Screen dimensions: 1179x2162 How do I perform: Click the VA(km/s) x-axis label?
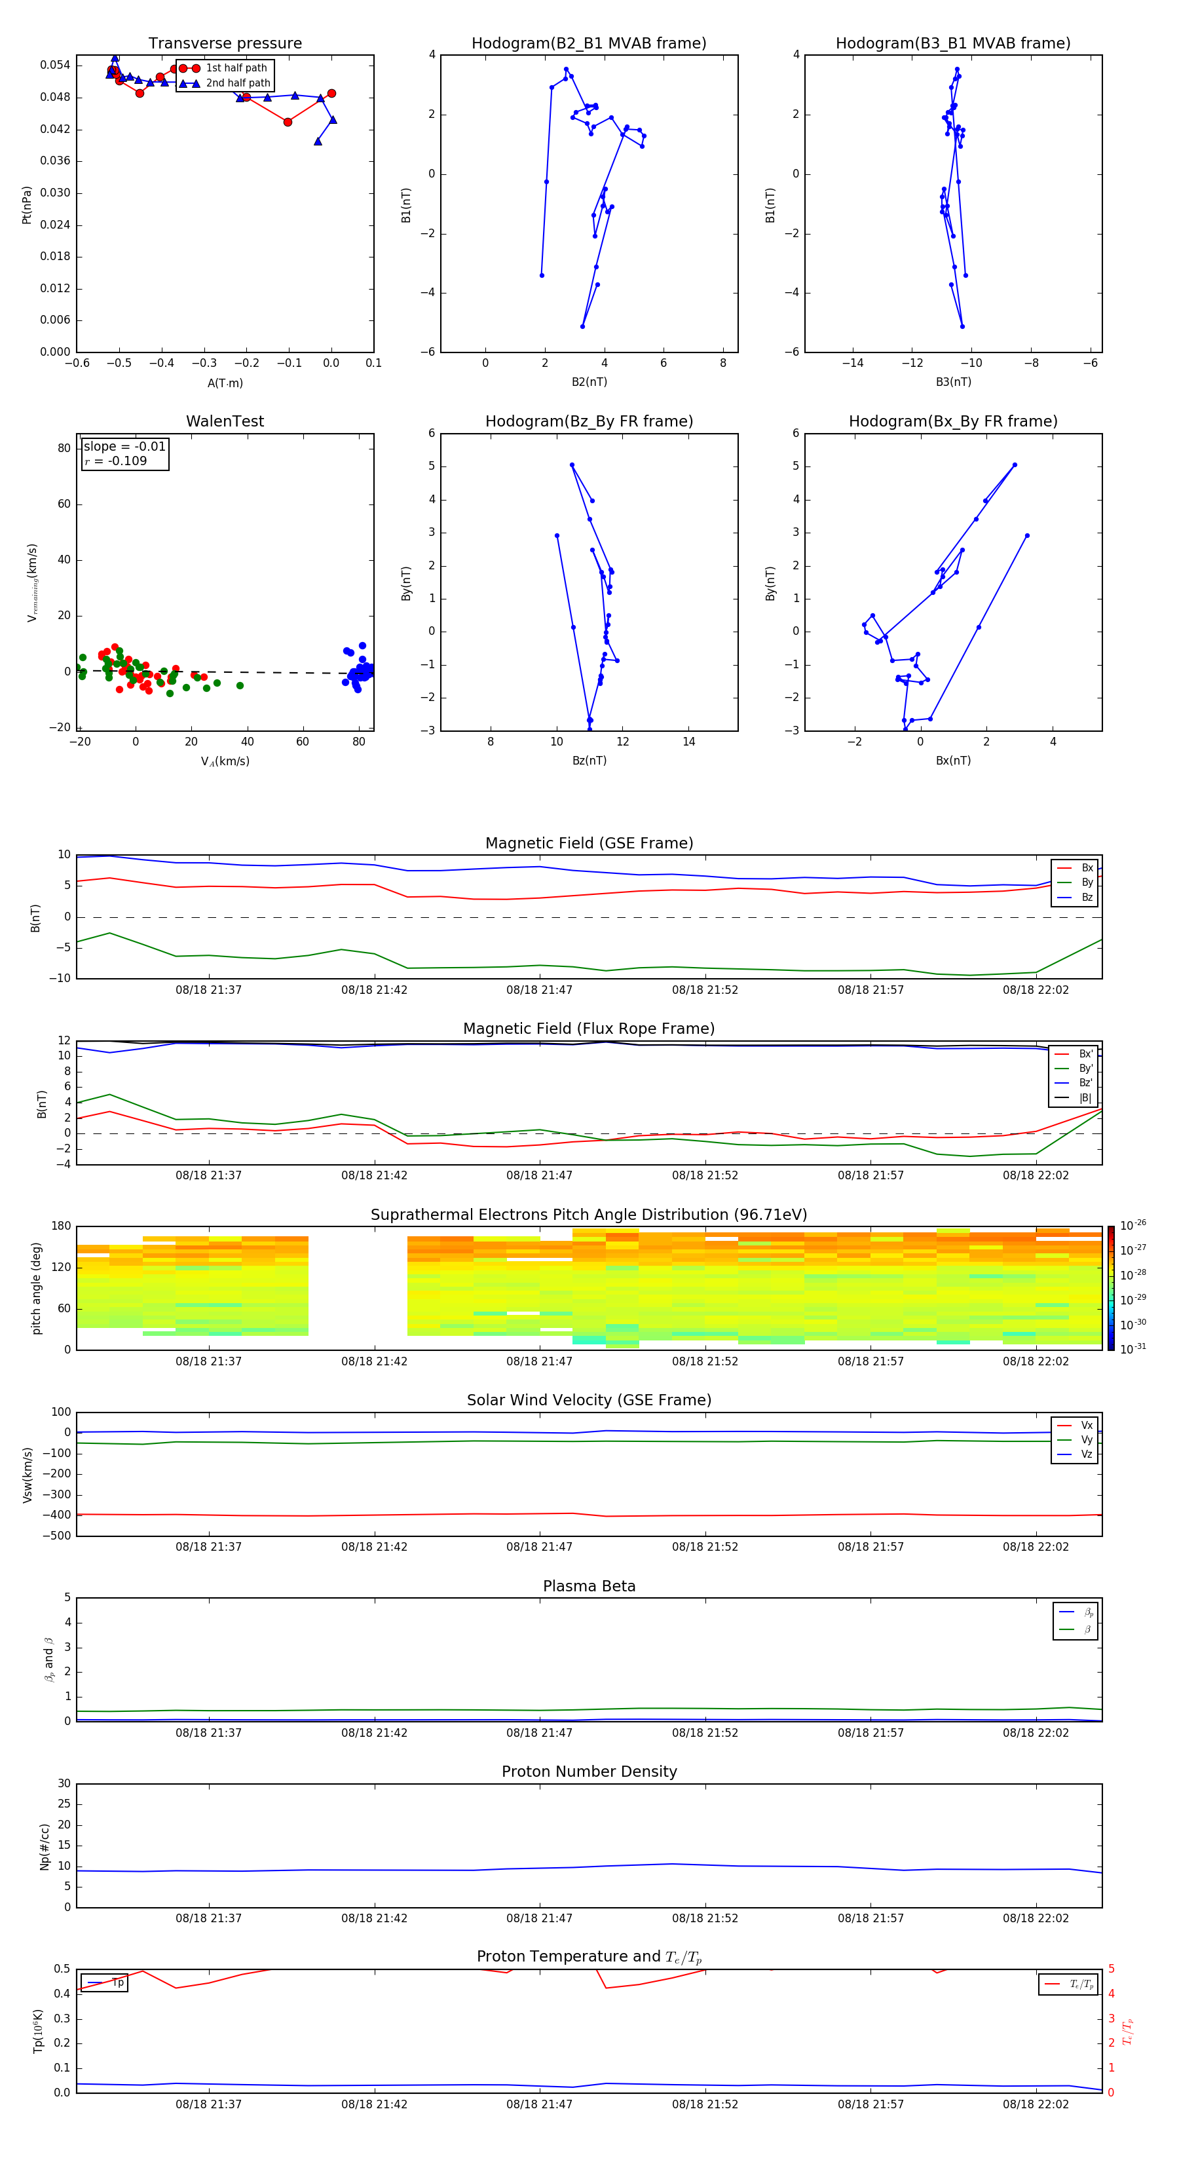point(225,761)
